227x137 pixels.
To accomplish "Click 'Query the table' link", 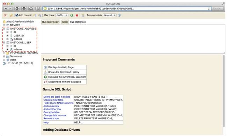I will (51, 112).
